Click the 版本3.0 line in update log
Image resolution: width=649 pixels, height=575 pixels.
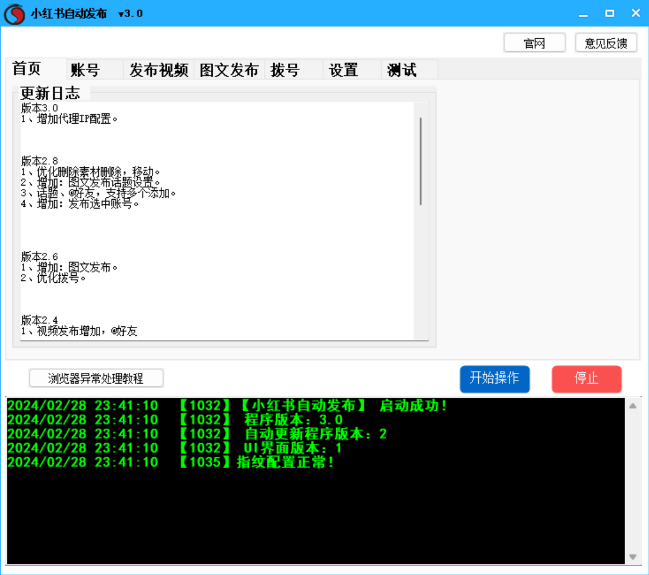pyautogui.click(x=39, y=108)
